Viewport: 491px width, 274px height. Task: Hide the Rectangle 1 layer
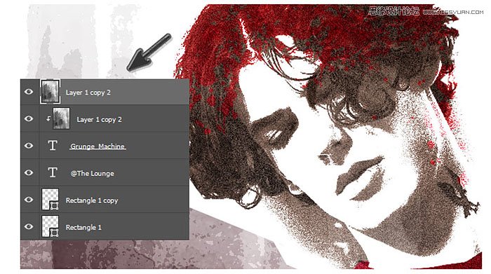pos(29,226)
